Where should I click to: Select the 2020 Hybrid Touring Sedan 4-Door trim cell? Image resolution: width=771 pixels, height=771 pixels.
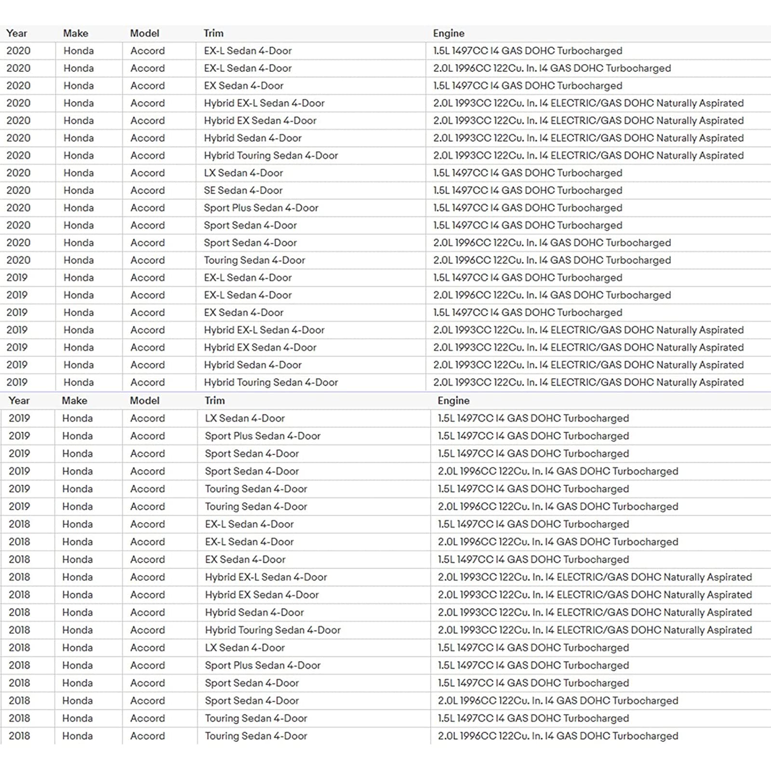tap(311, 156)
